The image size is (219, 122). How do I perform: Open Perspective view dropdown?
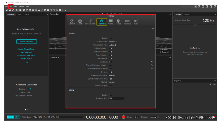(56, 14)
